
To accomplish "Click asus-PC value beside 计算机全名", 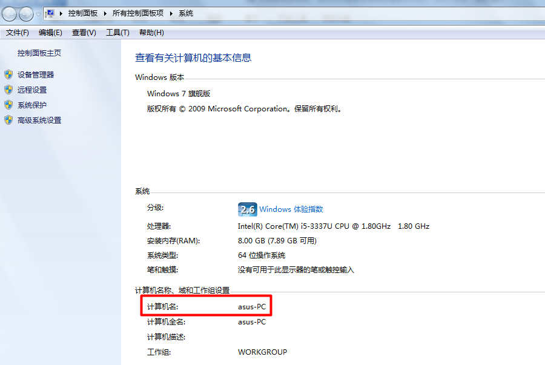I will coord(252,322).
